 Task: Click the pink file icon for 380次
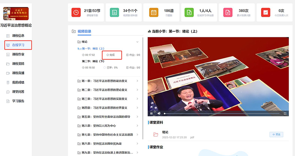pyautogui.click(x=228, y=13)
